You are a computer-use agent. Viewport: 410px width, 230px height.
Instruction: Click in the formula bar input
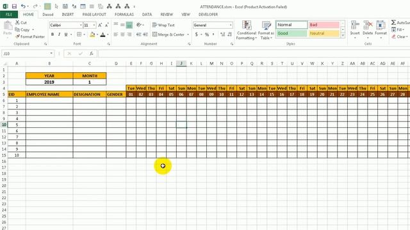point(254,54)
